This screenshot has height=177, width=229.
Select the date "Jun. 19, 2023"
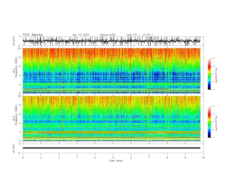pyautogui.click(x=81, y=35)
